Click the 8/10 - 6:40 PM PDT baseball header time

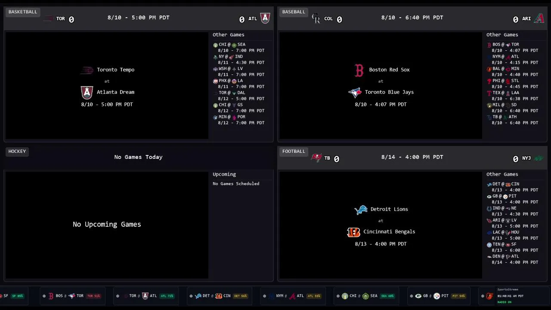point(412,18)
